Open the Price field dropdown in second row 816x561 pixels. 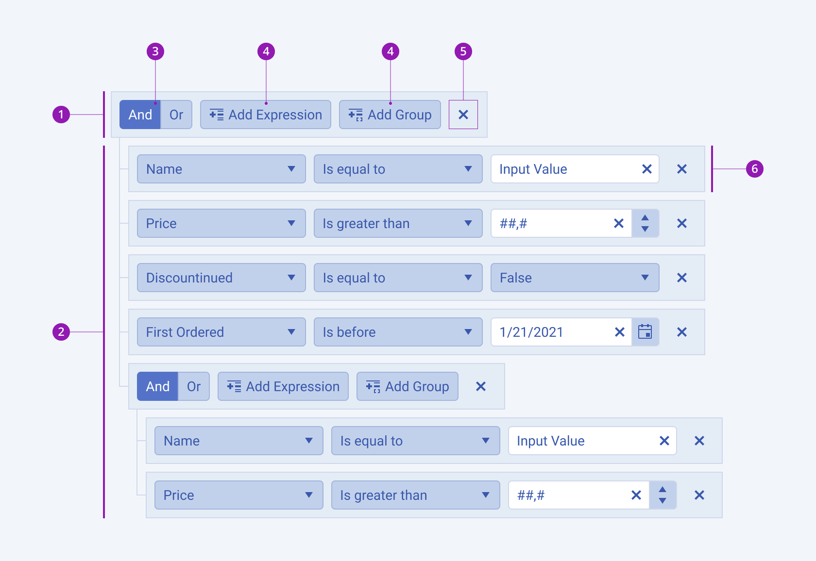(221, 223)
